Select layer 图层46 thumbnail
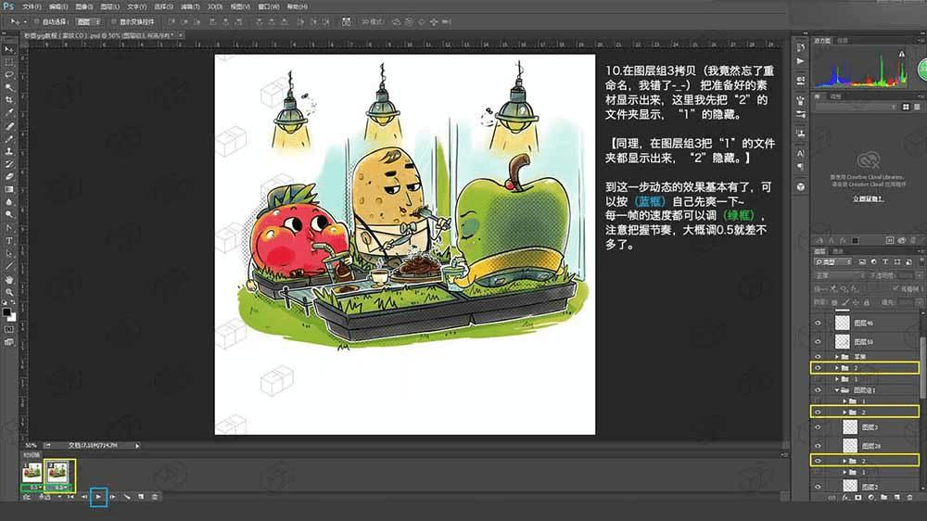This screenshot has width=927, height=521. [x=843, y=323]
